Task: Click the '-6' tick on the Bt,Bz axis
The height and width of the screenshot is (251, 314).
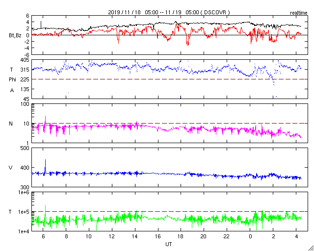Action: pos(27,54)
